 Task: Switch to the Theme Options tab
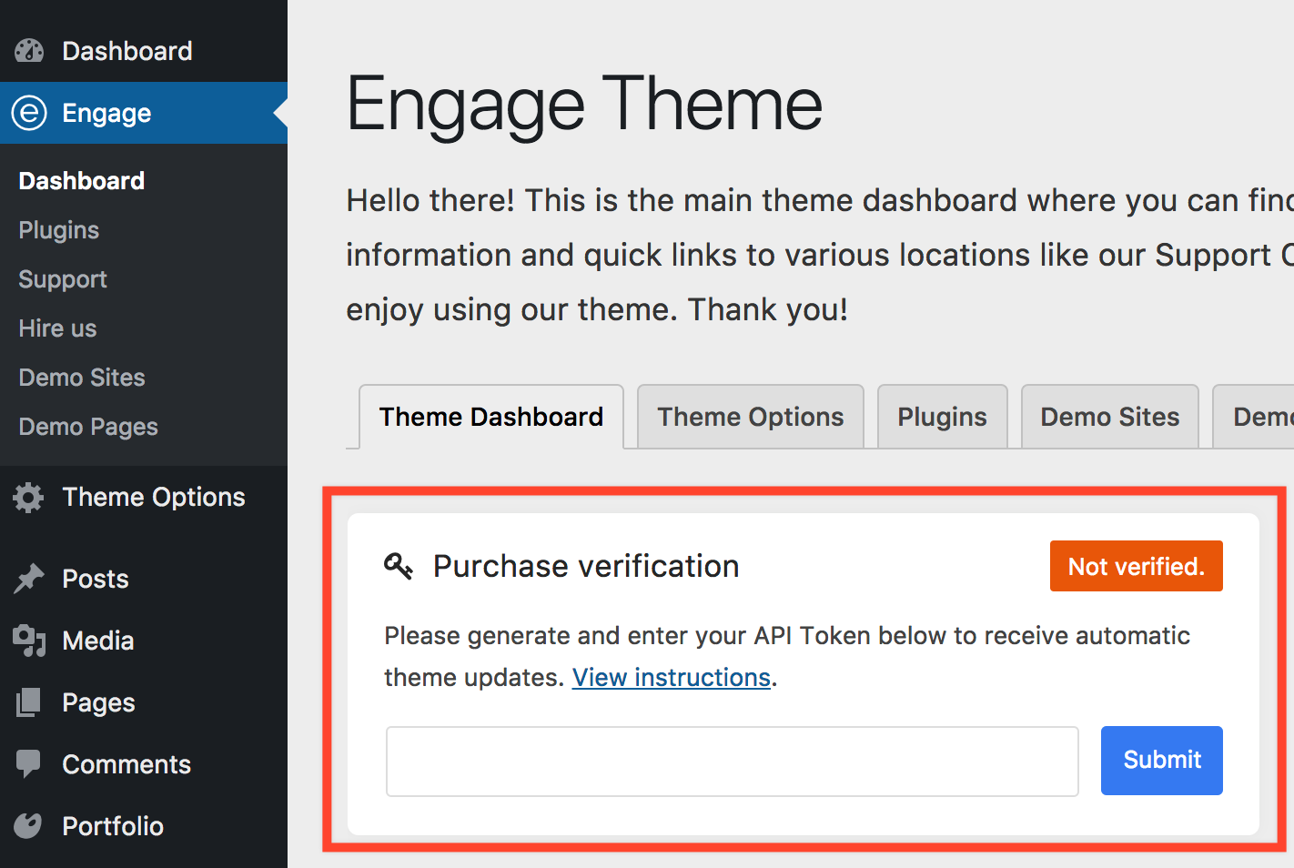click(751, 417)
